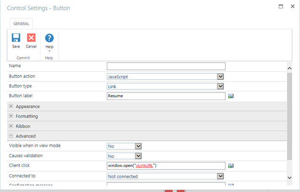Click the 'Causes validation' label text
Viewport: 300px width, 192px height.
(26, 155)
